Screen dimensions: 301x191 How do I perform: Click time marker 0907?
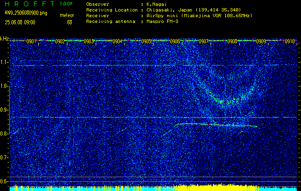pyautogui.click(x=203, y=42)
